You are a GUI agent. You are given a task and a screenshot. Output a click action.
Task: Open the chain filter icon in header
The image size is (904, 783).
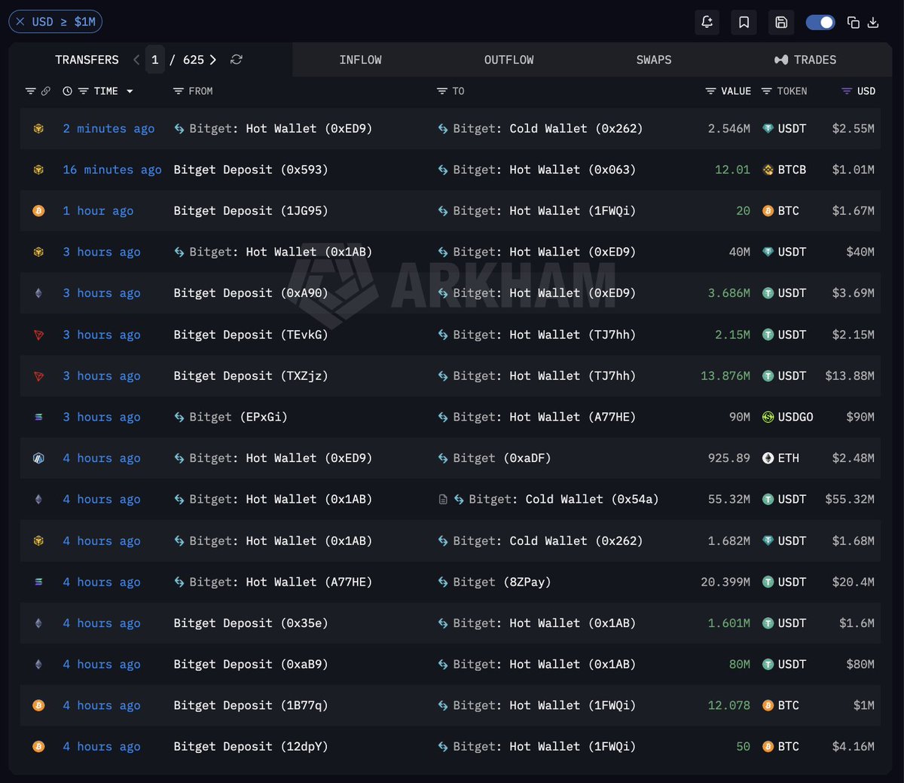pos(30,91)
